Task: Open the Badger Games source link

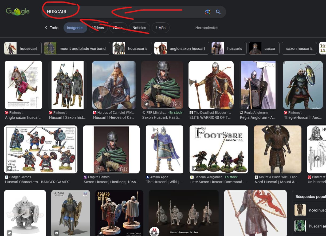Action: point(20,177)
